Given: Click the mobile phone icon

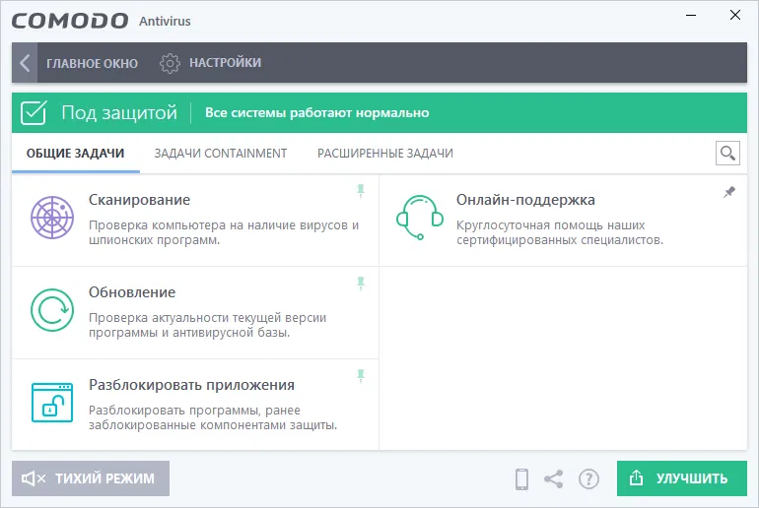Looking at the screenshot, I should (x=521, y=479).
